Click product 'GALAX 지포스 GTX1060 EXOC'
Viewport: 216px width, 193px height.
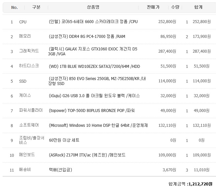[x=92, y=49]
